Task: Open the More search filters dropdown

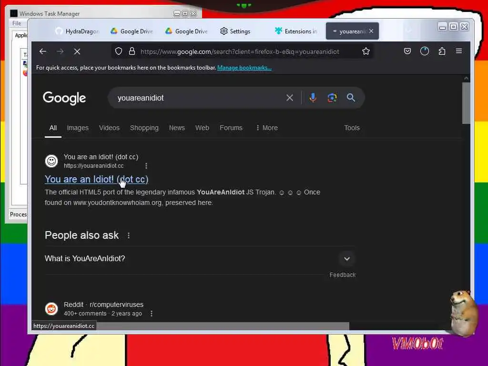Action: 267,128
